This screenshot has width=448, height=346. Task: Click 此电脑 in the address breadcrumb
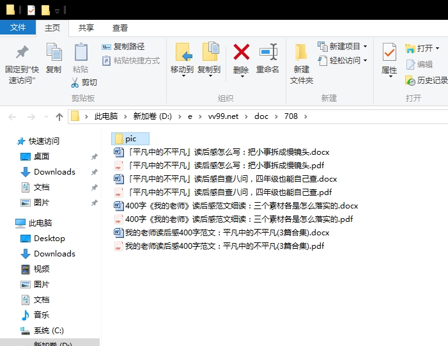click(106, 116)
